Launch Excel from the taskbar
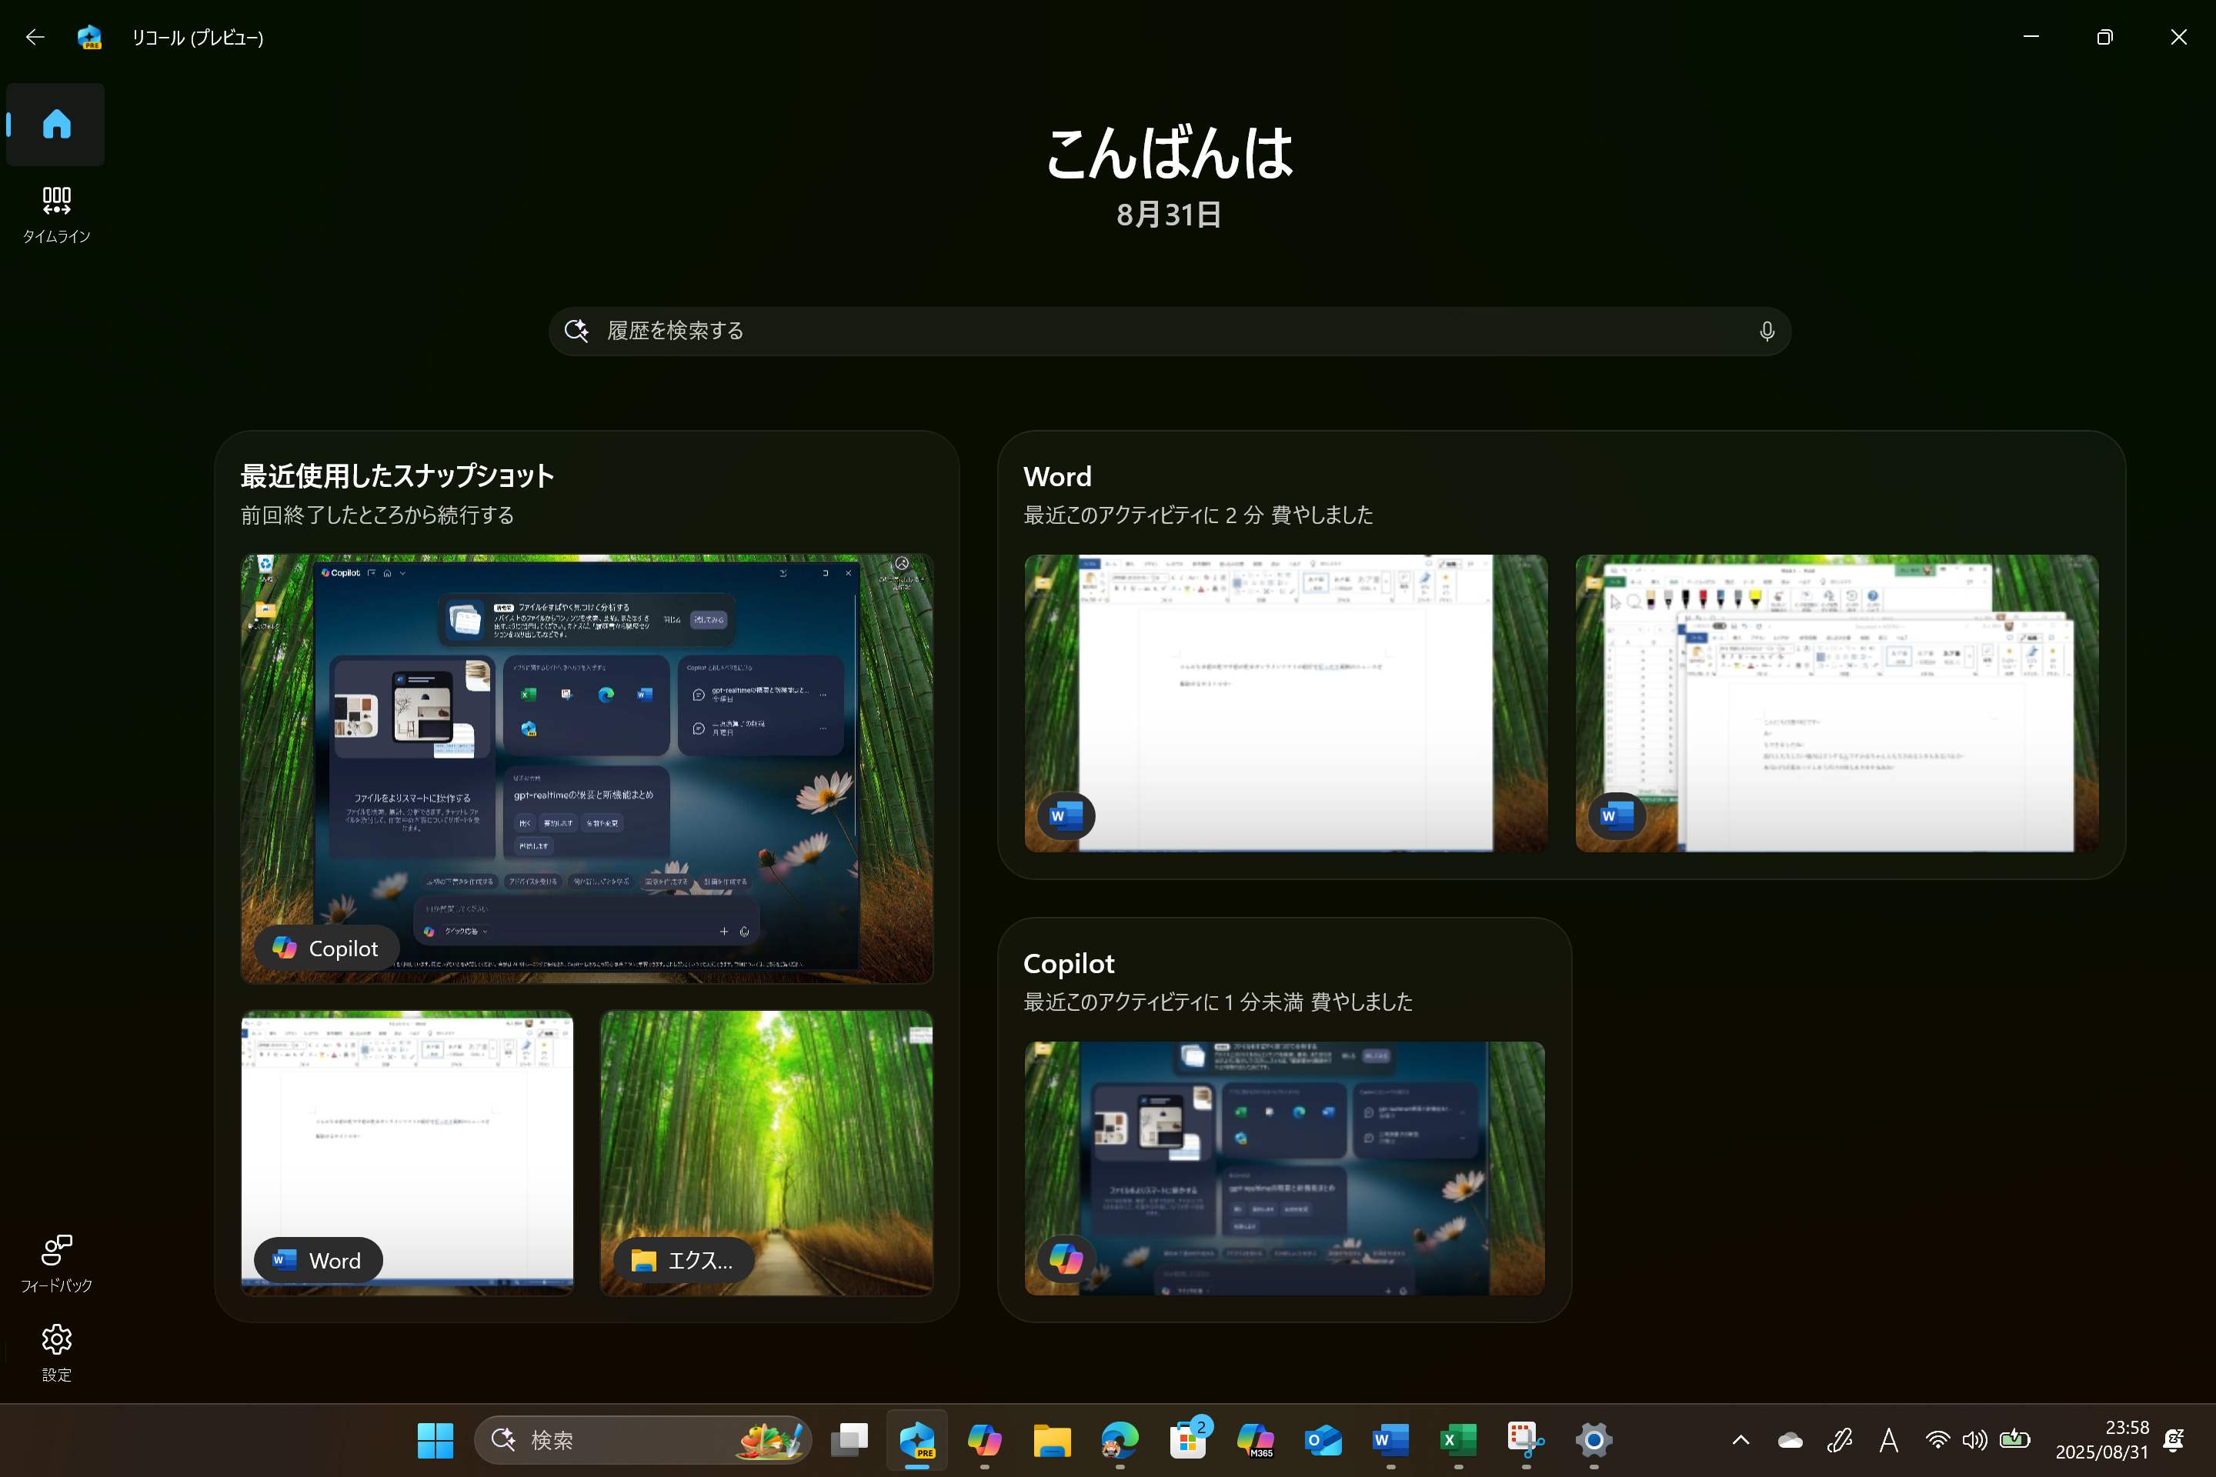Image resolution: width=2216 pixels, height=1477 pixels. pos(1457,1440)
